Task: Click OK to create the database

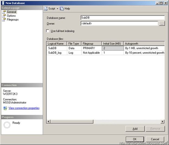Action: click(135, 139)
